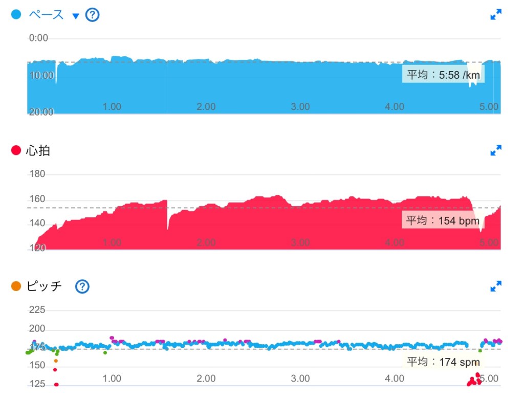This screenshot has width=524, height=401.
Task: Click the 4.00 km mark on cadence chart
Action: [395, 378]
